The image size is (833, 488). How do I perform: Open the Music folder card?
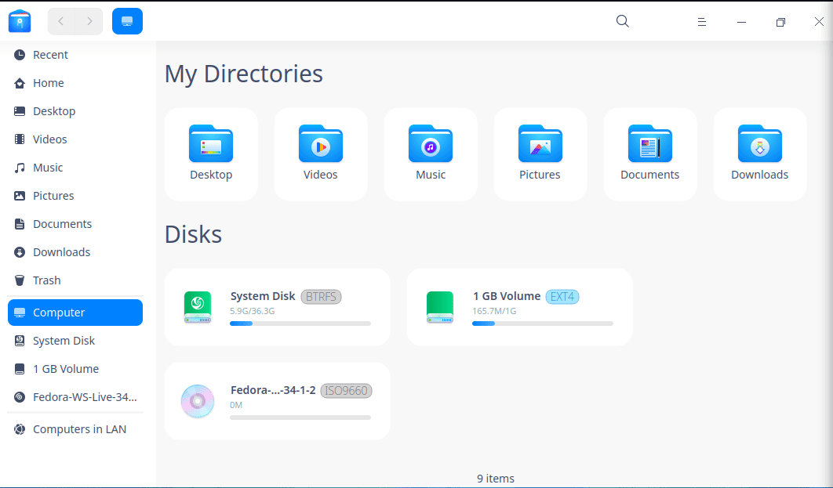(431, 154)
